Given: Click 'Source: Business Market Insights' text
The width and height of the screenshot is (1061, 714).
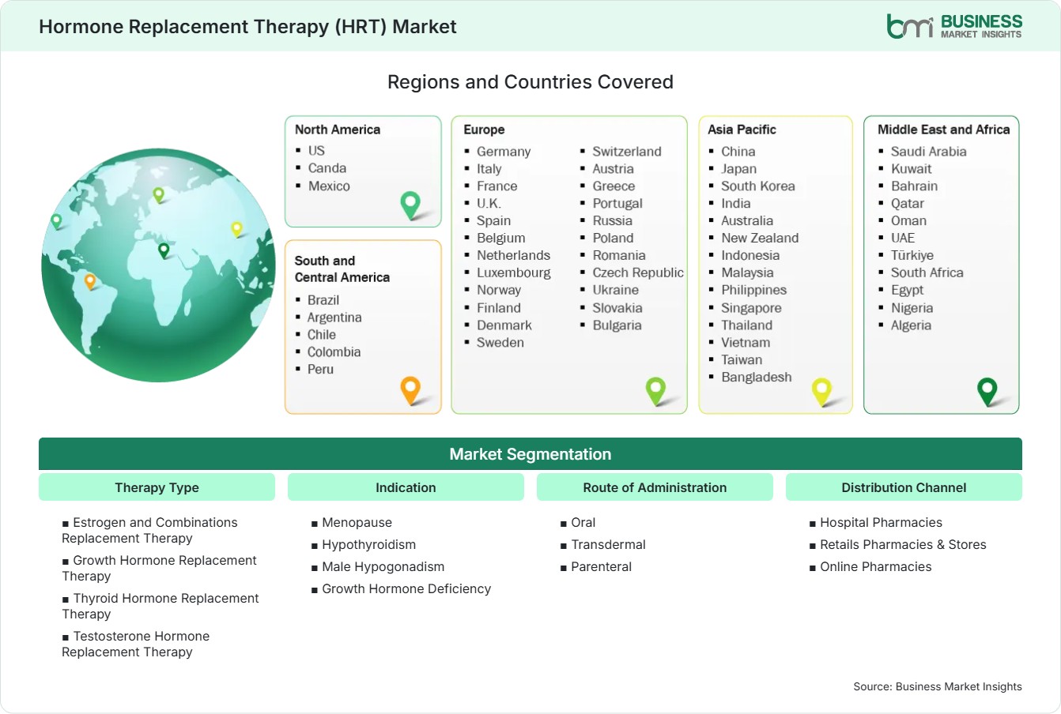Looking at the screenshot, I should (x=938, y=686).
